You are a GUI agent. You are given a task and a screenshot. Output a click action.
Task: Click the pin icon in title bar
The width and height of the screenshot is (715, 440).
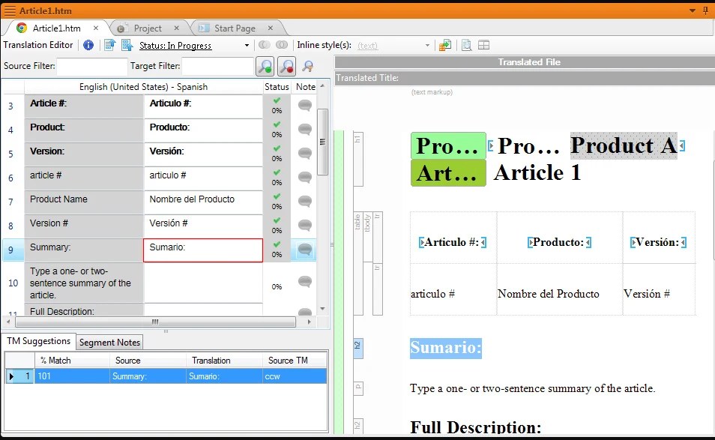(x=705, y=10)
